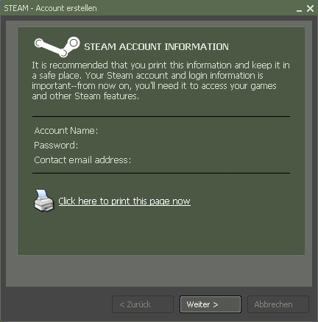
Task: Click the 'Click here' part of link
Action: tap(77, 201)
